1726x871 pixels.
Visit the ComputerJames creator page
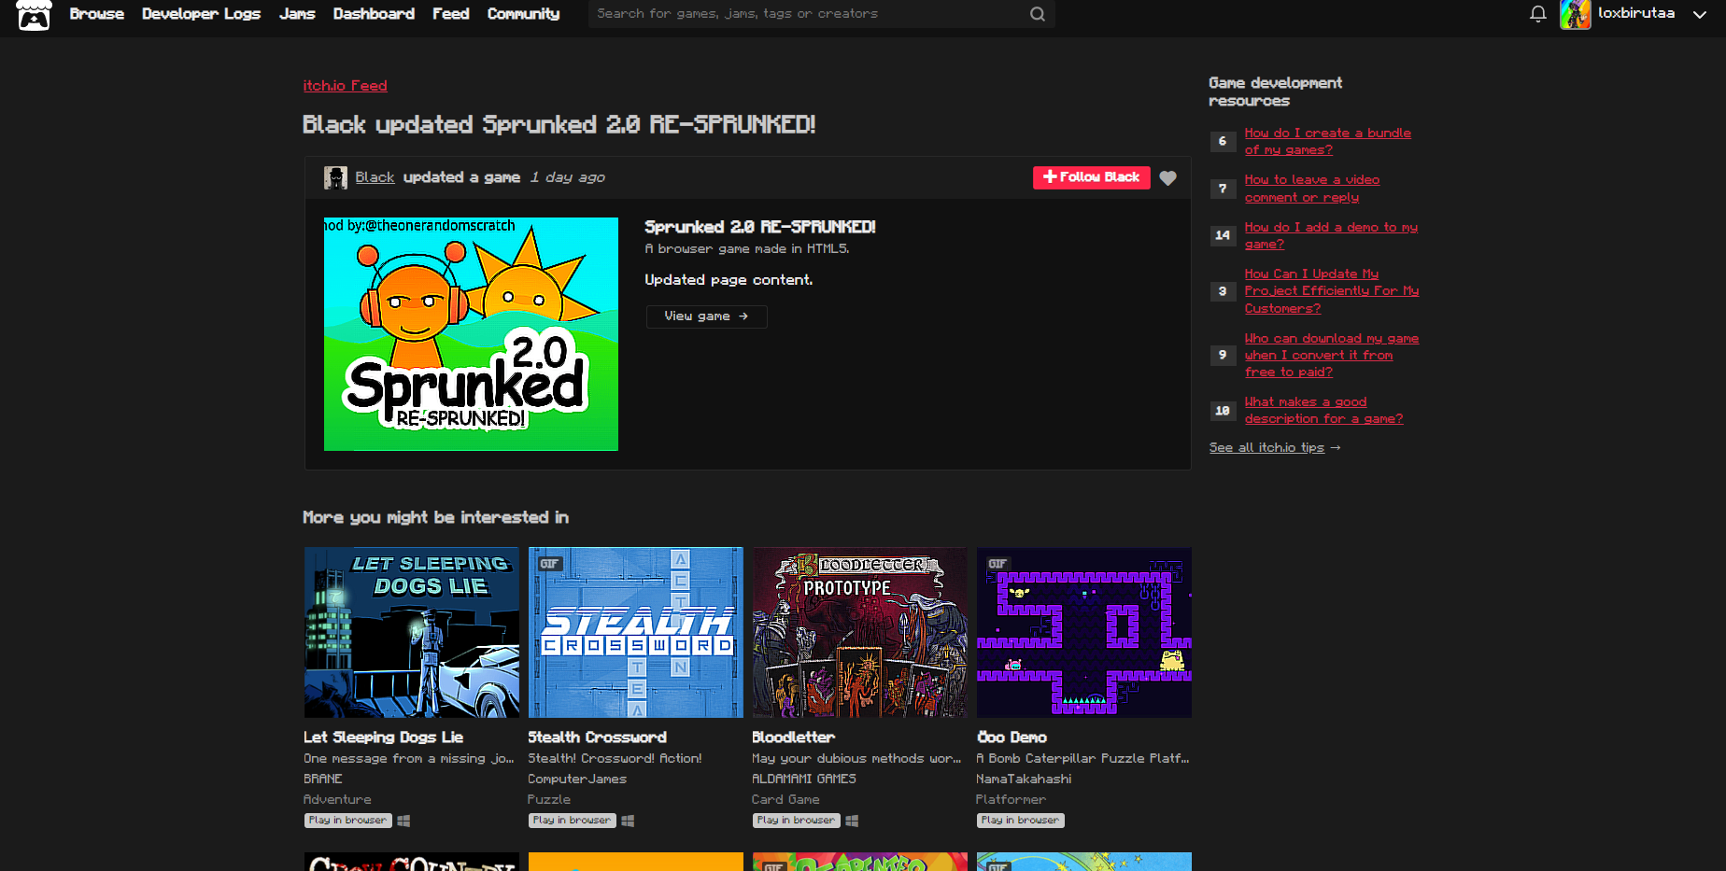tap(577, 779)
